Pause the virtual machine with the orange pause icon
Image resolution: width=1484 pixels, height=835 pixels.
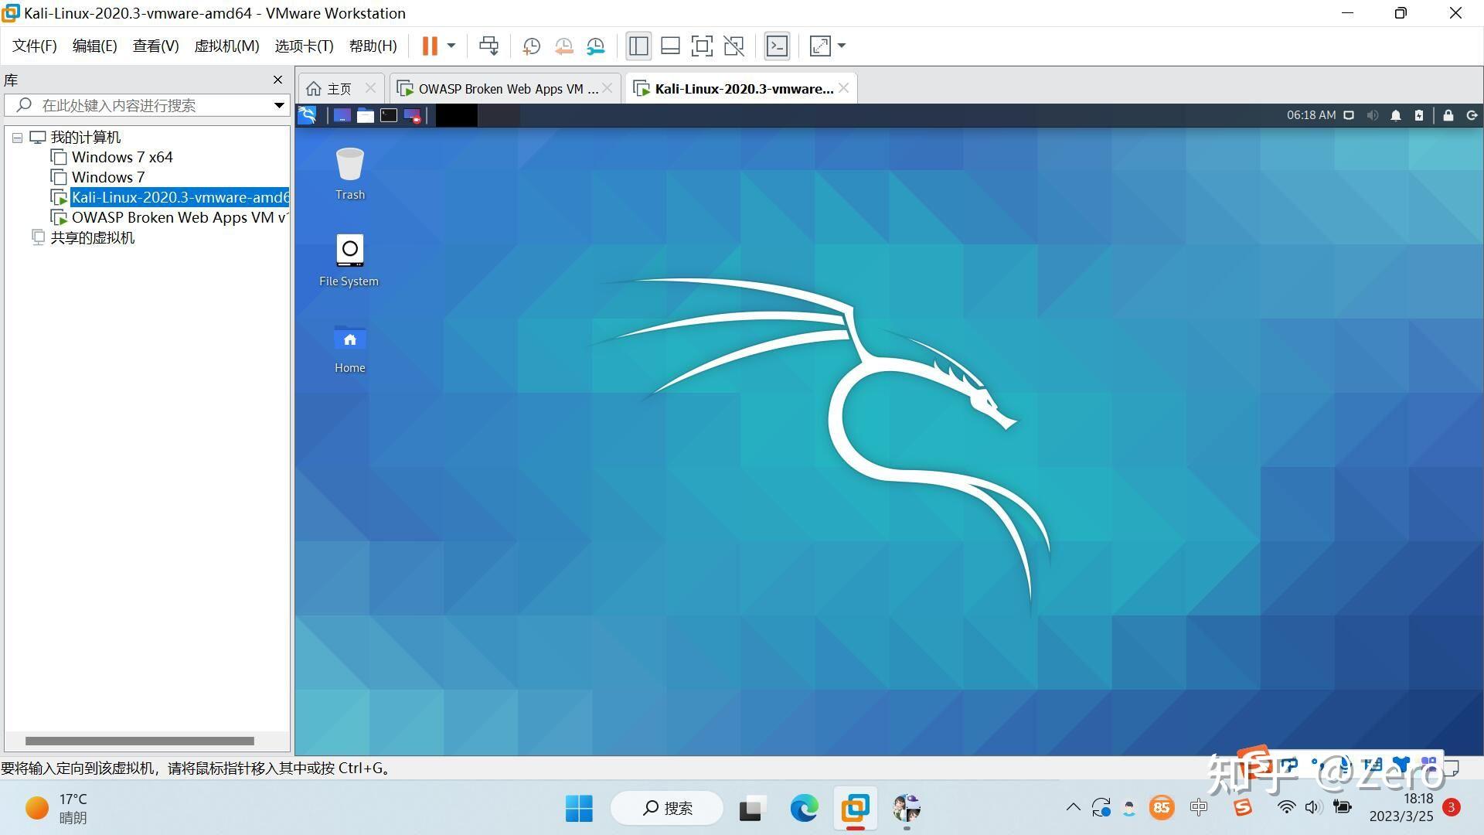pos(430,46)
